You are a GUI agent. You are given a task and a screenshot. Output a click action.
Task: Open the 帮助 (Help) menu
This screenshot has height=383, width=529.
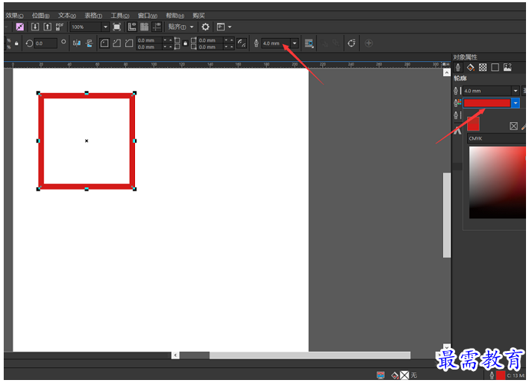point(175,16)
